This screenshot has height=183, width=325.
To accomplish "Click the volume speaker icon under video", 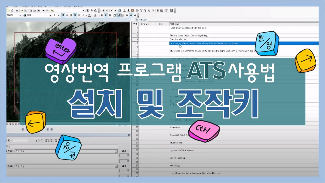I will pos(120,125).
